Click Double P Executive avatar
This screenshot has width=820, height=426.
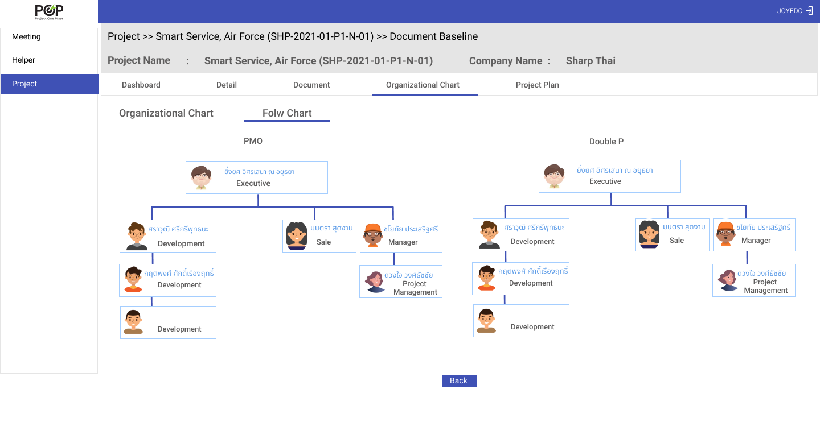tap(554, 176)
